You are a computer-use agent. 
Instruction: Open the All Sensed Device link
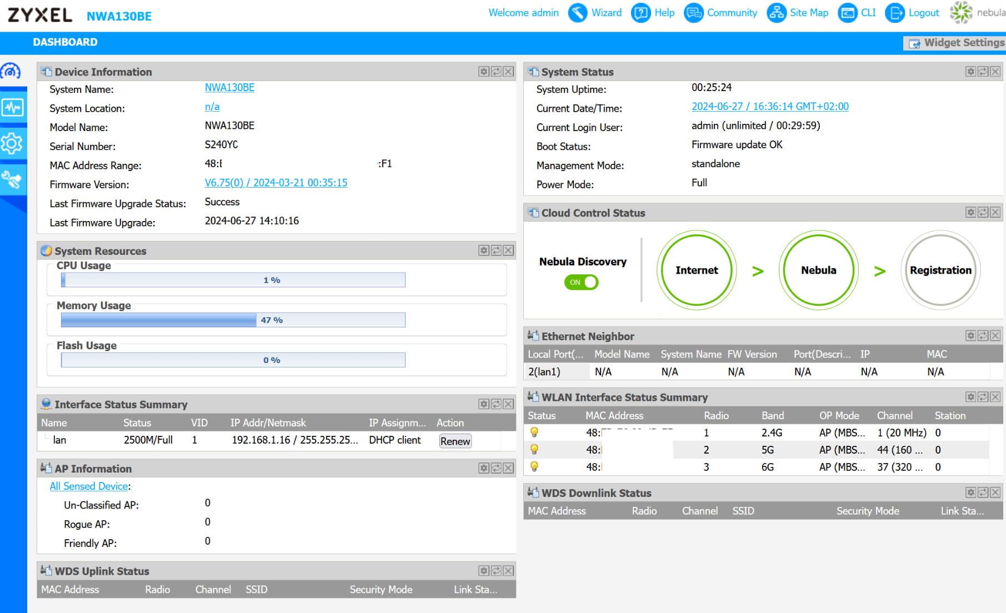pos(89,486)
